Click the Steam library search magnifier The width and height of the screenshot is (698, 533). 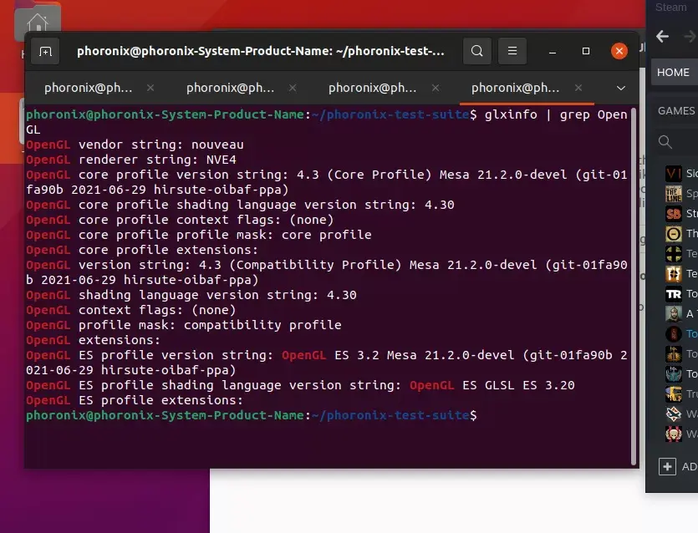(x=665, y=142)
